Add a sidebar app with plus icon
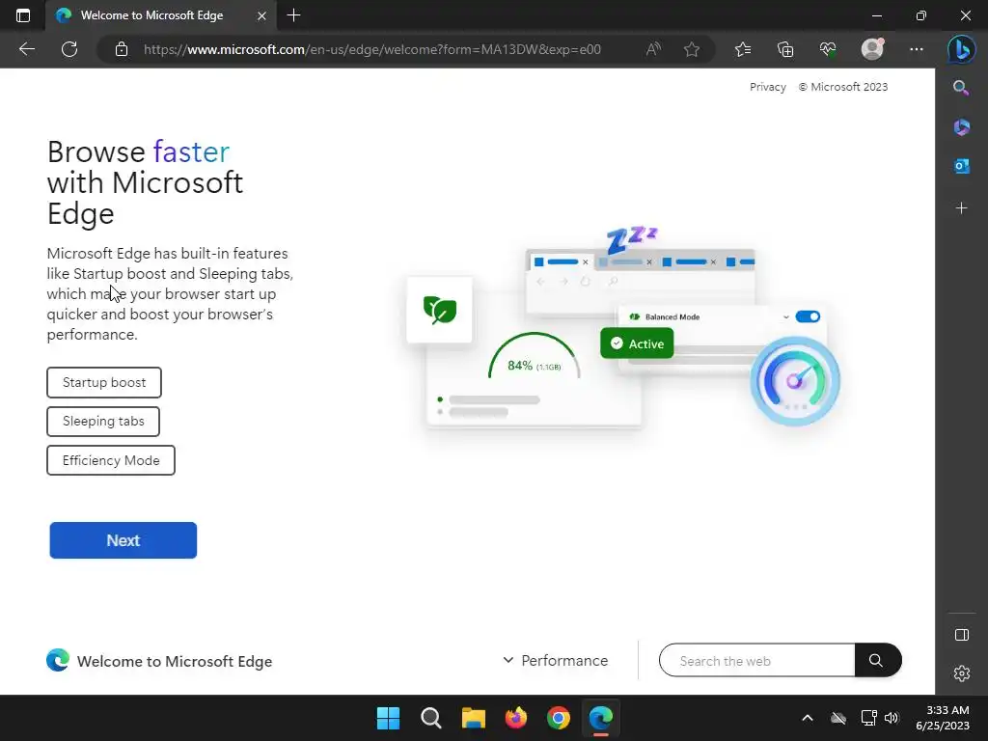This screenshot has width=988, height=741. [962, 208]
